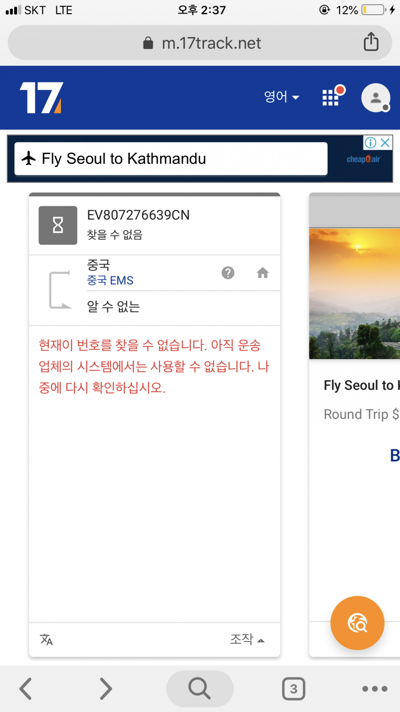Click the 17TRACK logo
Image resolution: width=400 pixels, height=712 pixels.
tap(41, 97)
